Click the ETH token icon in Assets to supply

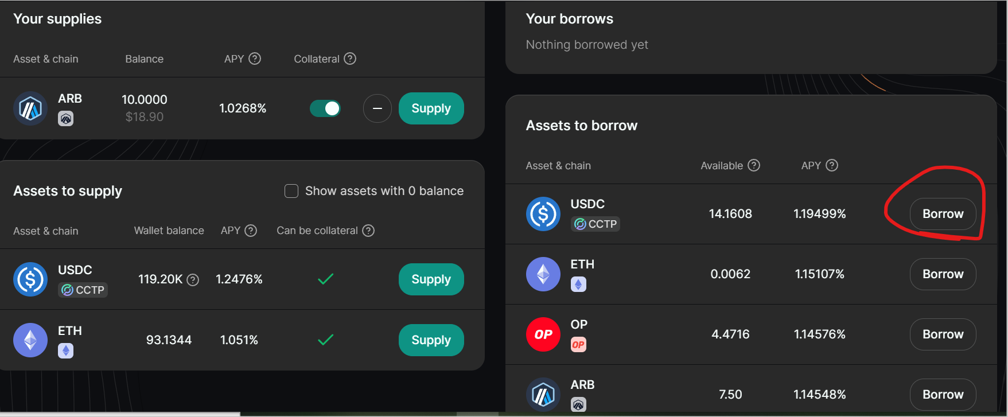click(30, 340)
